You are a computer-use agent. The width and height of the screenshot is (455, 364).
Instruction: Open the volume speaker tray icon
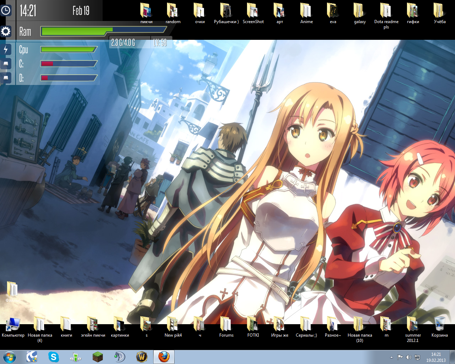tap(409, 357)
